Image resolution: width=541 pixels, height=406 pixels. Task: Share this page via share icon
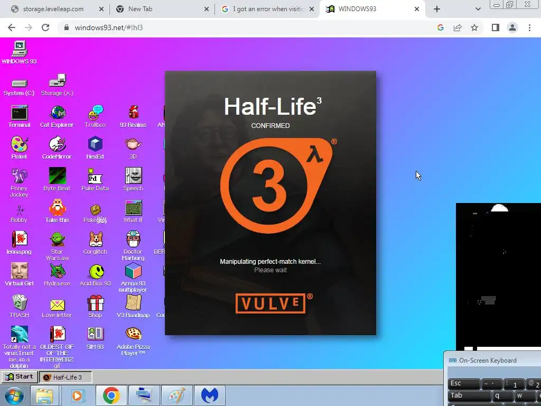tap(458, 27)
